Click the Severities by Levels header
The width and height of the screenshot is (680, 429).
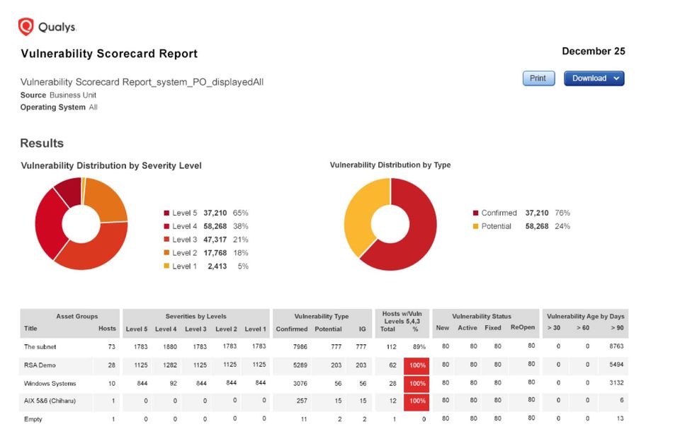pyautogui.click(x=196, y=317)
